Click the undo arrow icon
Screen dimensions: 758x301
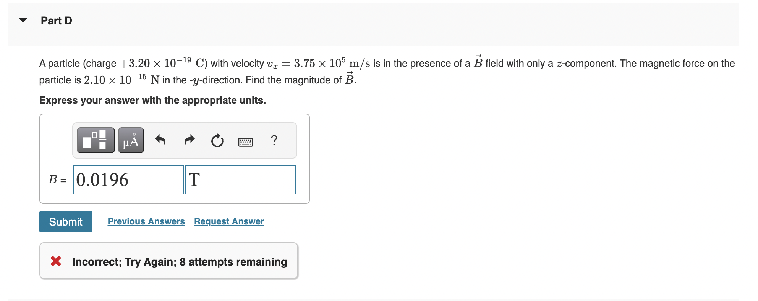coord(160,140)
